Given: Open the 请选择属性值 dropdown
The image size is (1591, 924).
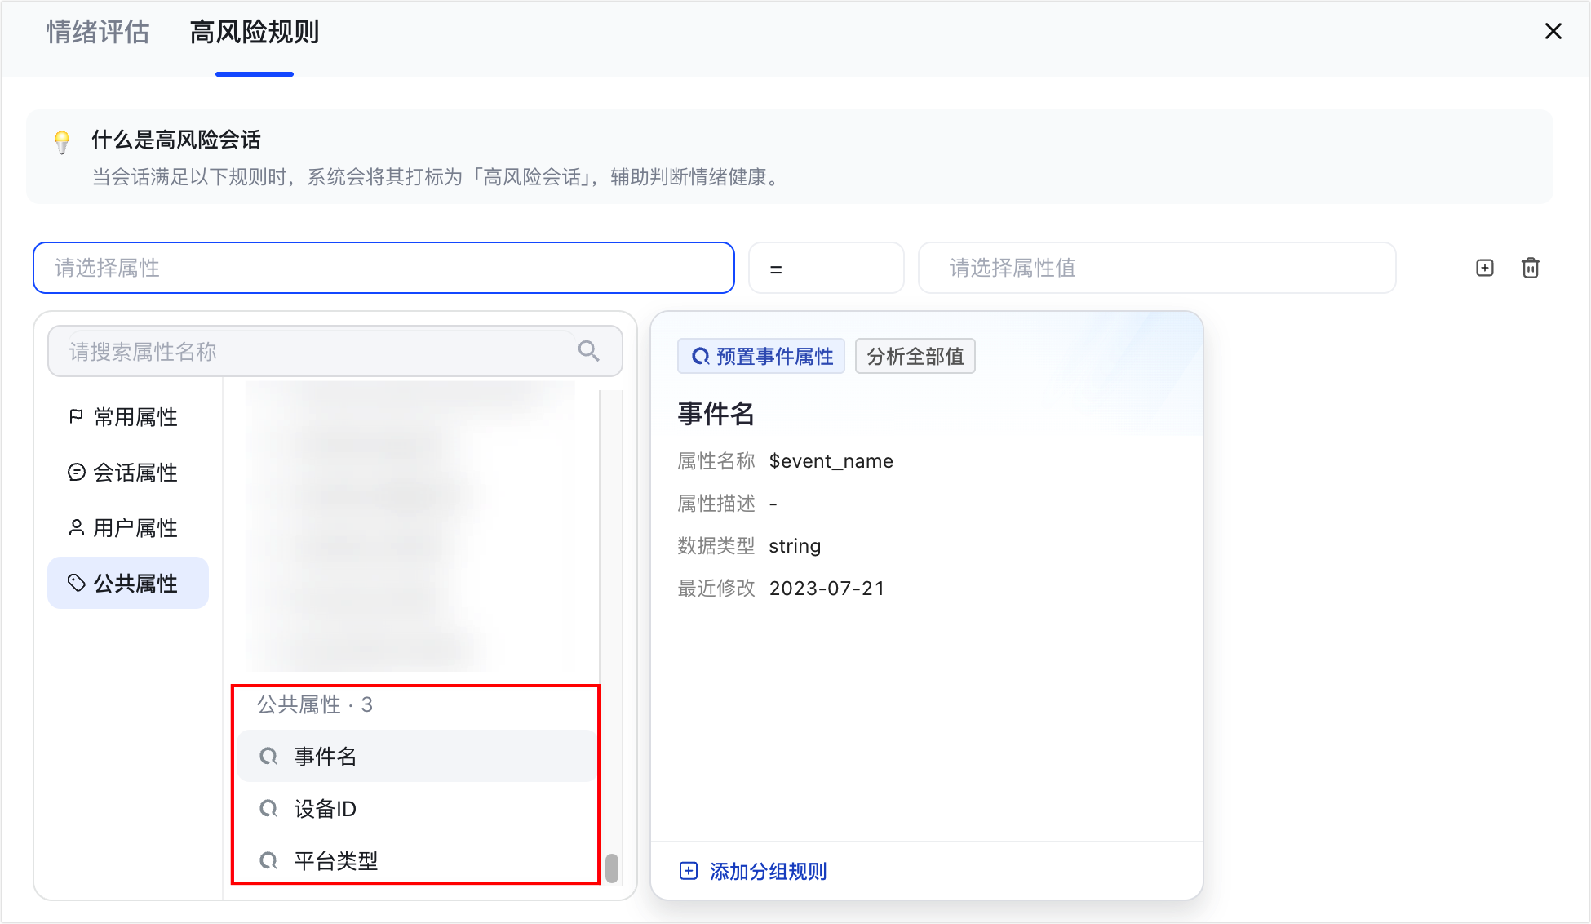Looking at the screenshot, I should point(1157,268).
